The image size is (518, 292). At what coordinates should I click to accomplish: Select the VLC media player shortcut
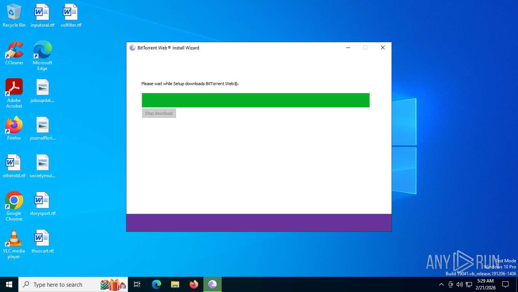click(x=14, y=244)
